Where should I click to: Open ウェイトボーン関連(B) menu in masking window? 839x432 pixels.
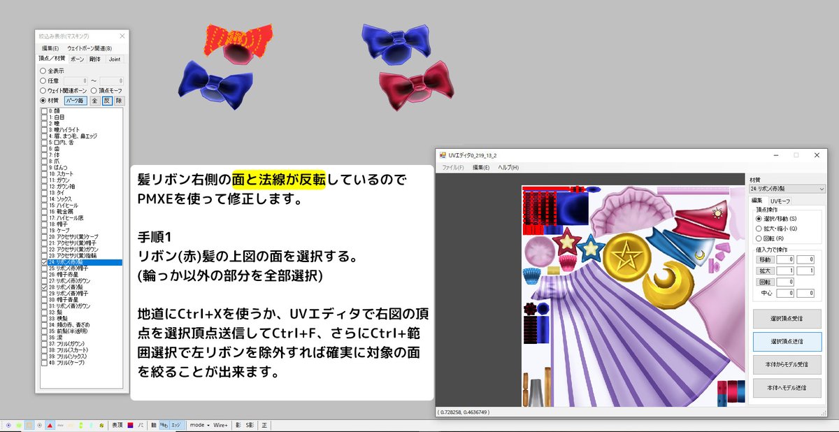click(89, 48)
